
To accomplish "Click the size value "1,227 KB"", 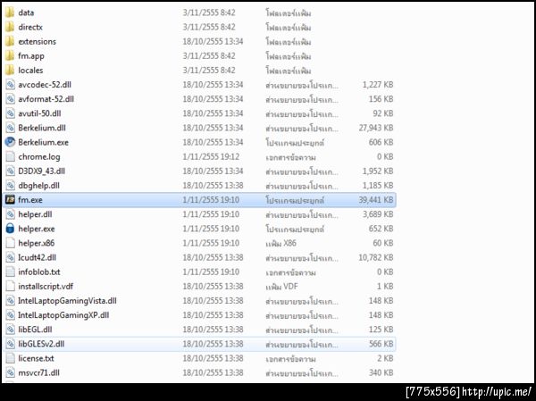I will [378, 85].
